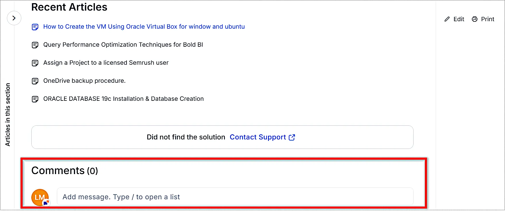Click the Comments (0) heading
Image resolution: width=505 pixels, height=211 pixels.
[x=65, y=171]
